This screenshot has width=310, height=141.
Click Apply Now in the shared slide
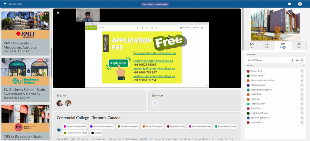pyautogui.click(x=118, y=63)
